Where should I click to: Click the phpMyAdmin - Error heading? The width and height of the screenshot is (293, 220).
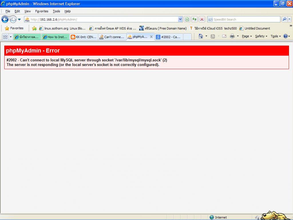(33, 50)
